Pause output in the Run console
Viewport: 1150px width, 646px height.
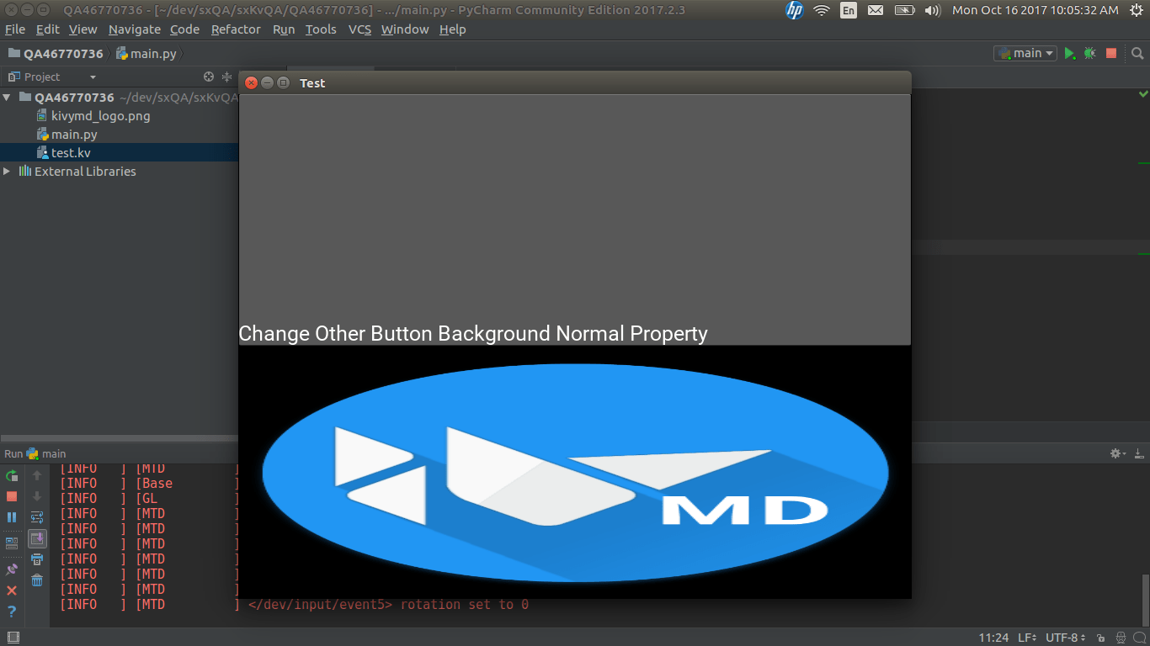point(11,516)
